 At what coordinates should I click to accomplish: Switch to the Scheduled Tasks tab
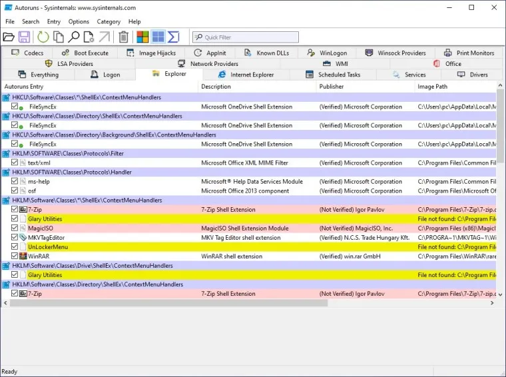(339, 75)
